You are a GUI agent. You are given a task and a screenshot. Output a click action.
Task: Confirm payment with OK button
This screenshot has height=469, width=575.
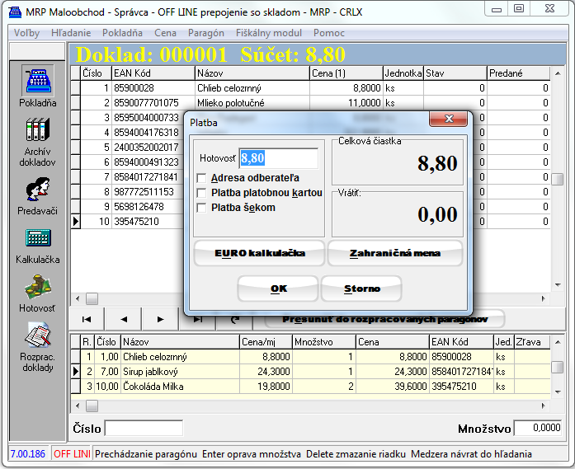[x=278, y=288]
